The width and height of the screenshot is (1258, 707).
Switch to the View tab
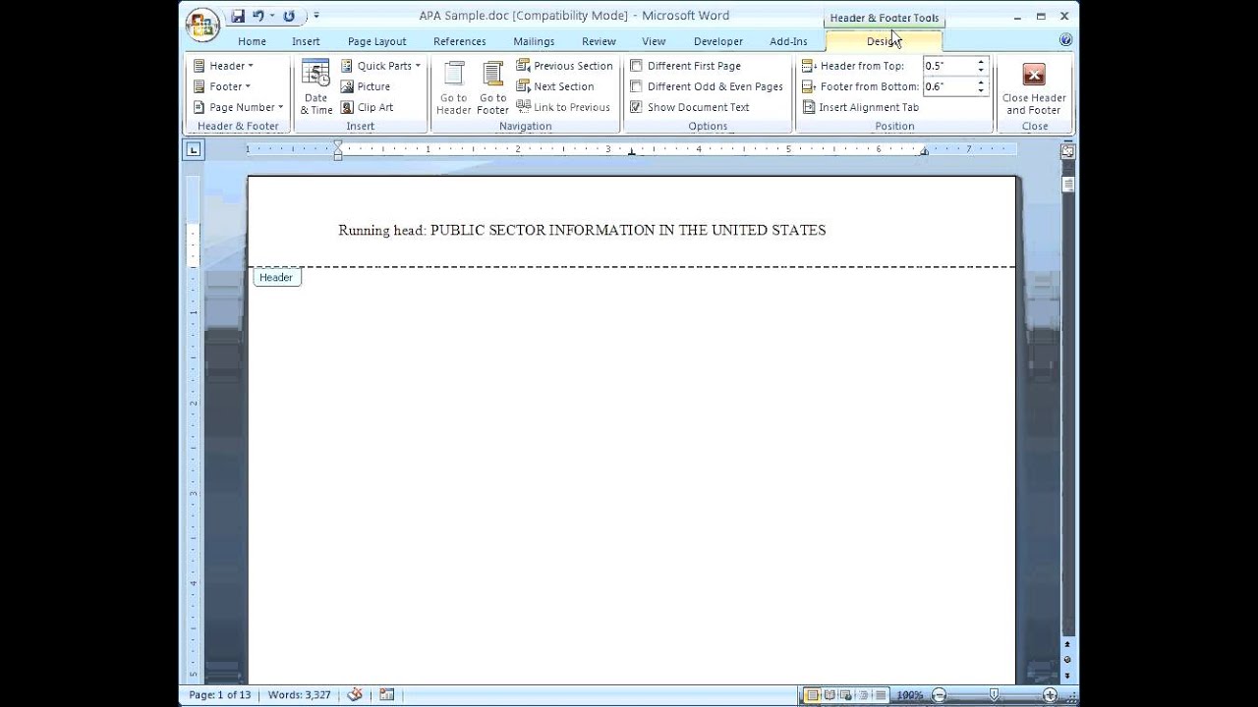point(654,41)
